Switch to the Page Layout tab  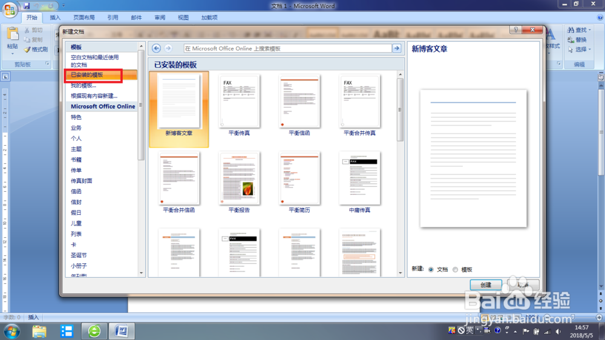83,18
